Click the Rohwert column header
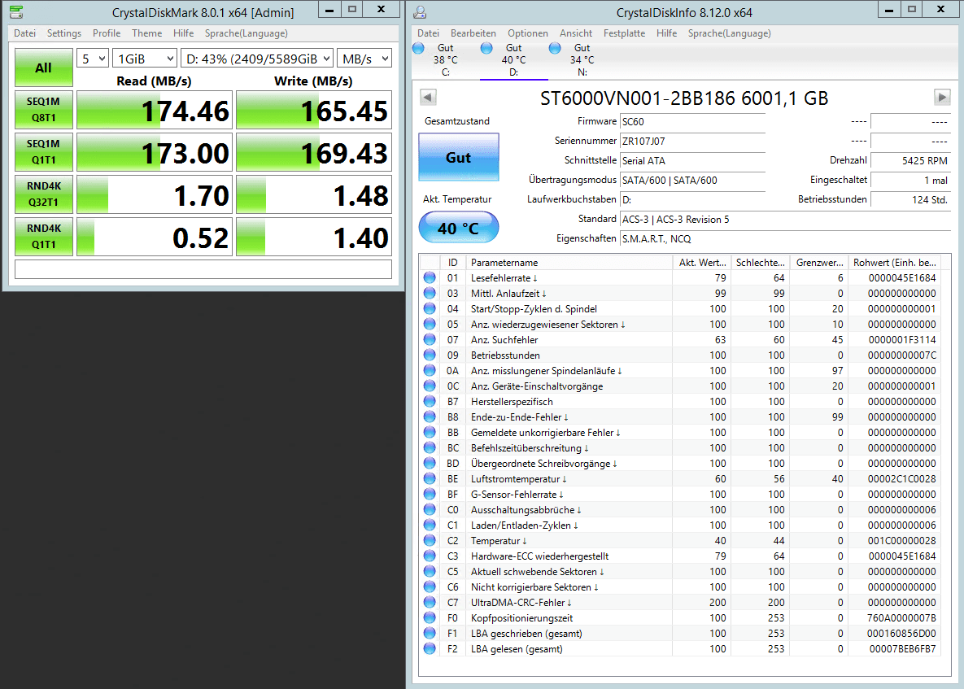 pyautogui.click(x=895, y=263)
